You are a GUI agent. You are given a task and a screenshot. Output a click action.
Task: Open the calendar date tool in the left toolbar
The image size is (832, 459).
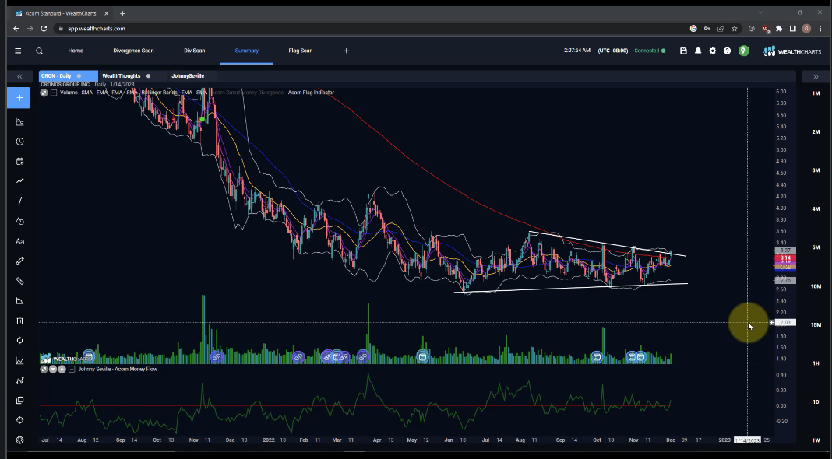click(x=19, y=161)
